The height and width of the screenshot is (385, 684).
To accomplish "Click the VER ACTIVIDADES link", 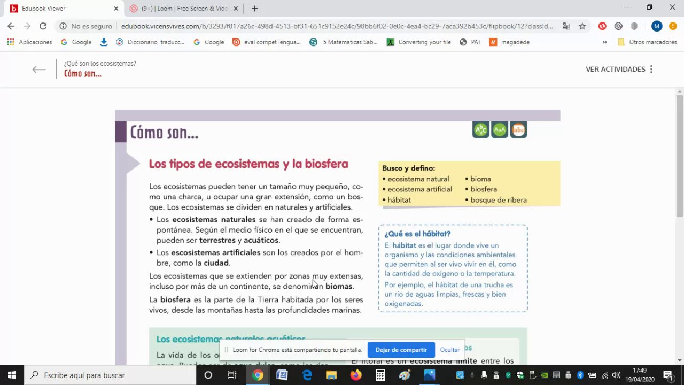I will click(615, 69).
